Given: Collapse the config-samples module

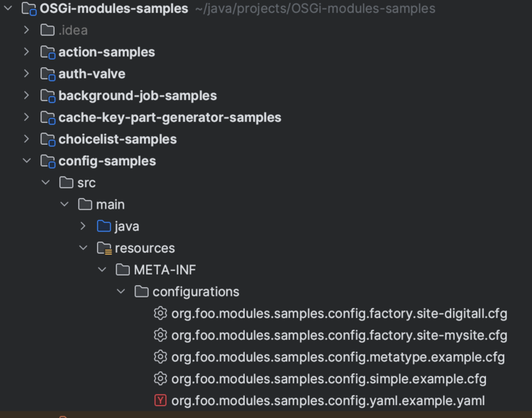Looking at the screenshot, I should point(27,161).
